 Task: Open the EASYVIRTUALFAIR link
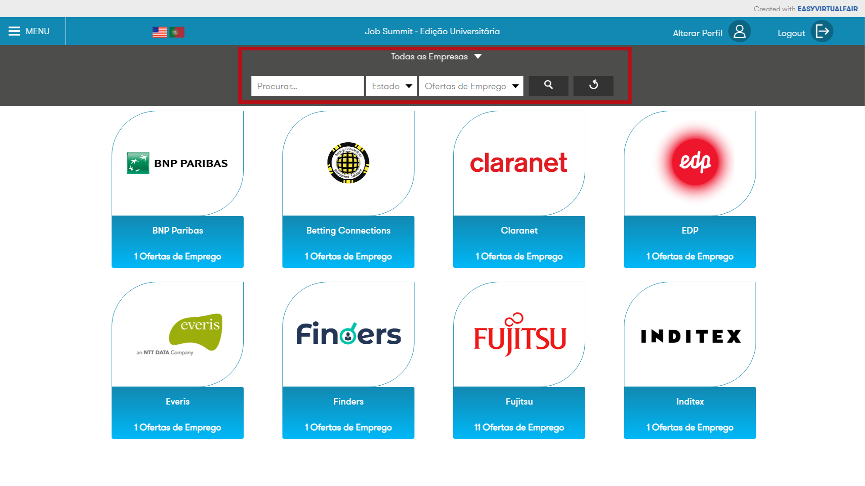(x=827, y=9)
